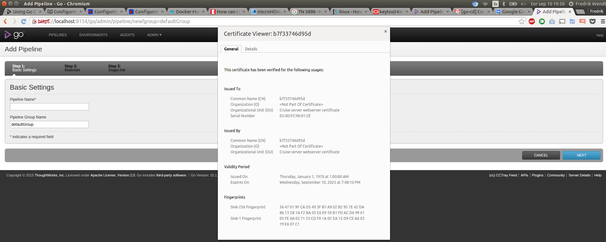The height and width of the screenshot is (242, 606).
Task: Click the Pipeline Group Name field
Action: pyautogui.click(x=49, y=124)
